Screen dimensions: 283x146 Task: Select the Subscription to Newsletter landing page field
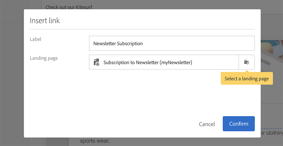tap(164, 62)
